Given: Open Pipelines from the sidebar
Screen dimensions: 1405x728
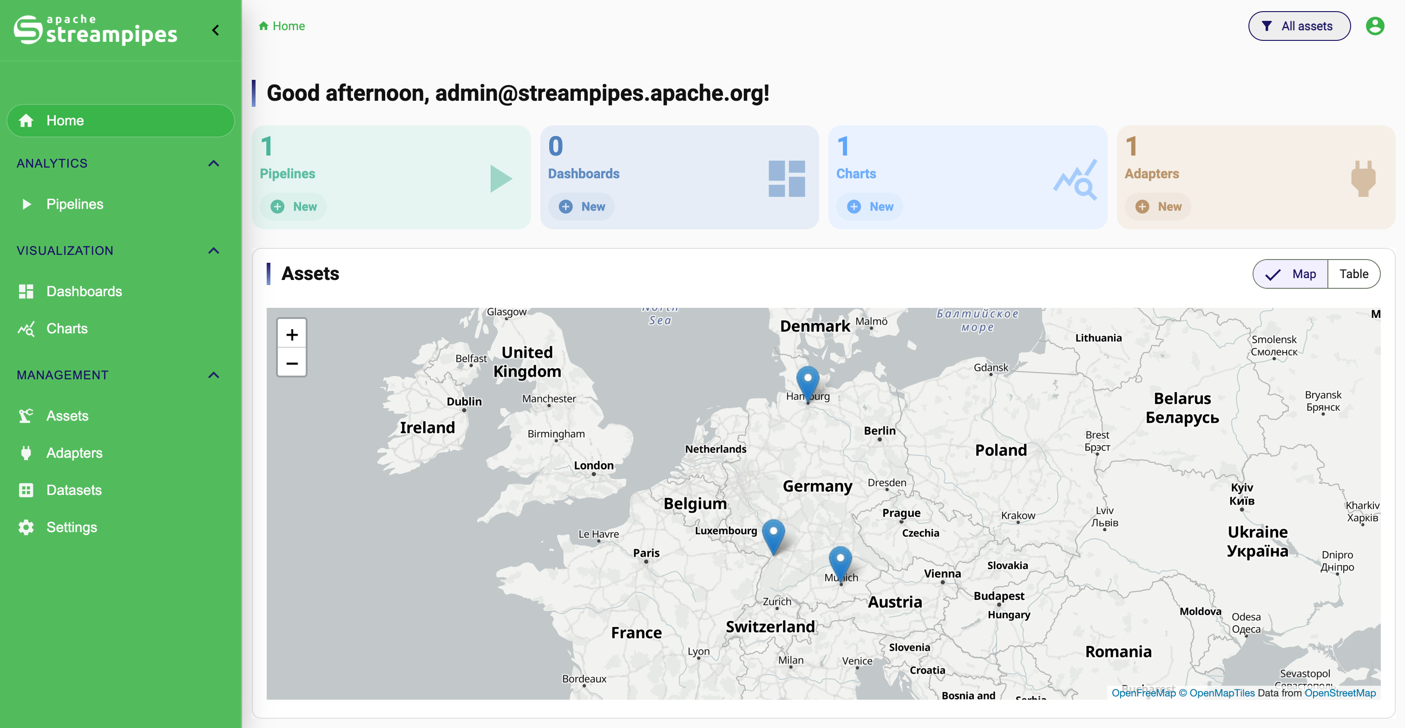Looking at the screenshot, I should (120, 204).
